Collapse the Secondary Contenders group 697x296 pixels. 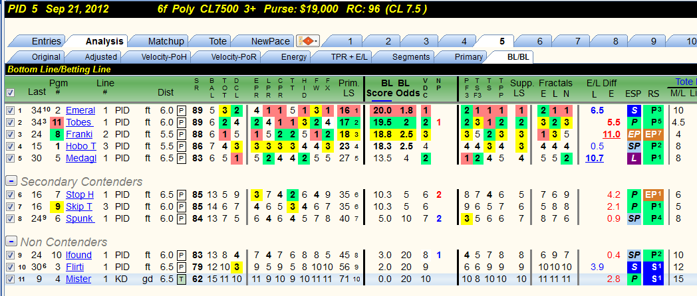coord(11,181)
